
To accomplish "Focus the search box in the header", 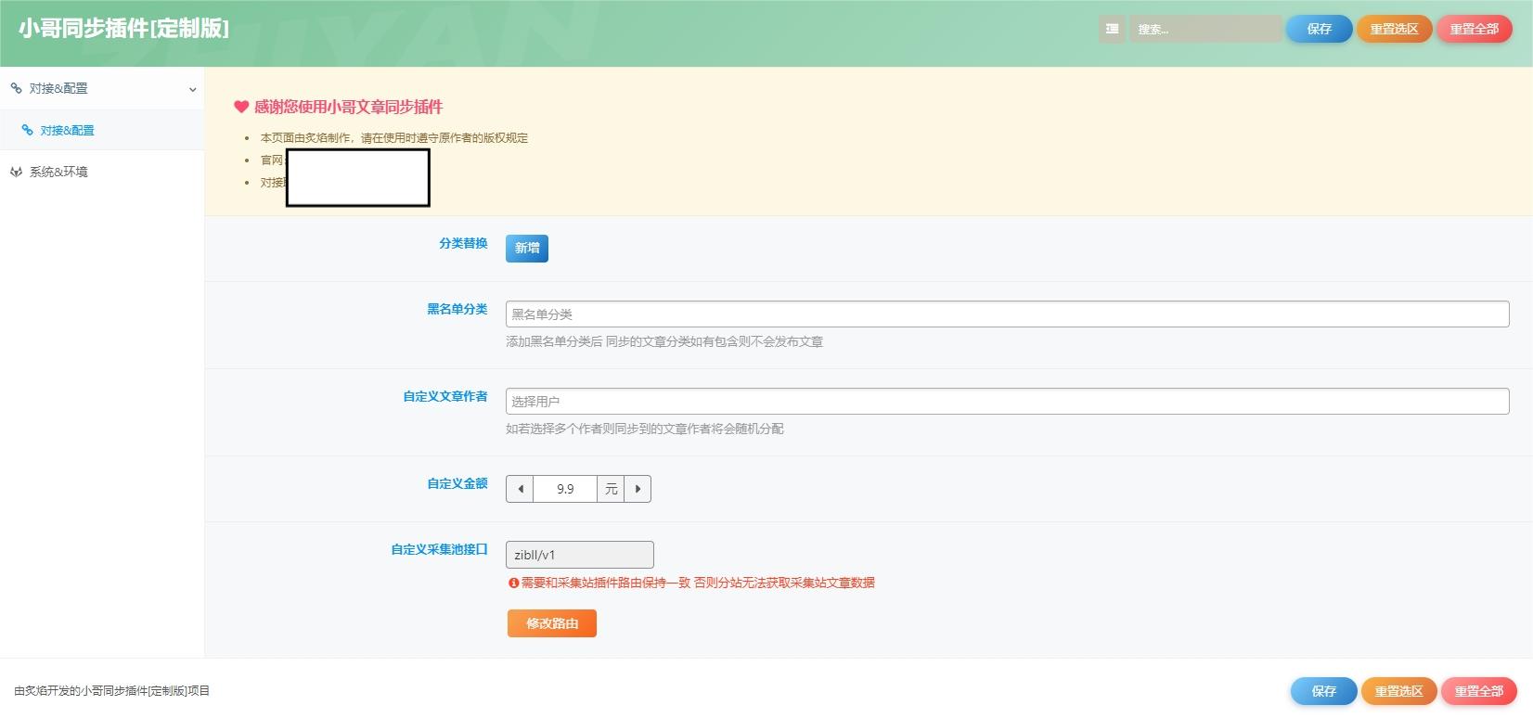I will [x=1204, y=29].
